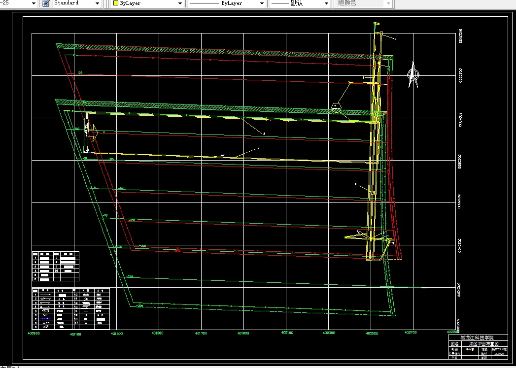Screen dimensions: 516x368
Task: Select the 黑龙江科技学院 title block text
Action: coord(477,338)
